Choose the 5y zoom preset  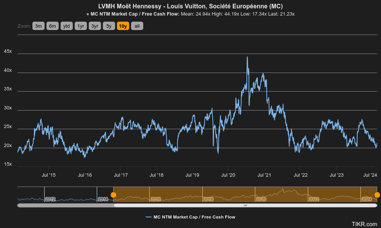pos(108,26)
